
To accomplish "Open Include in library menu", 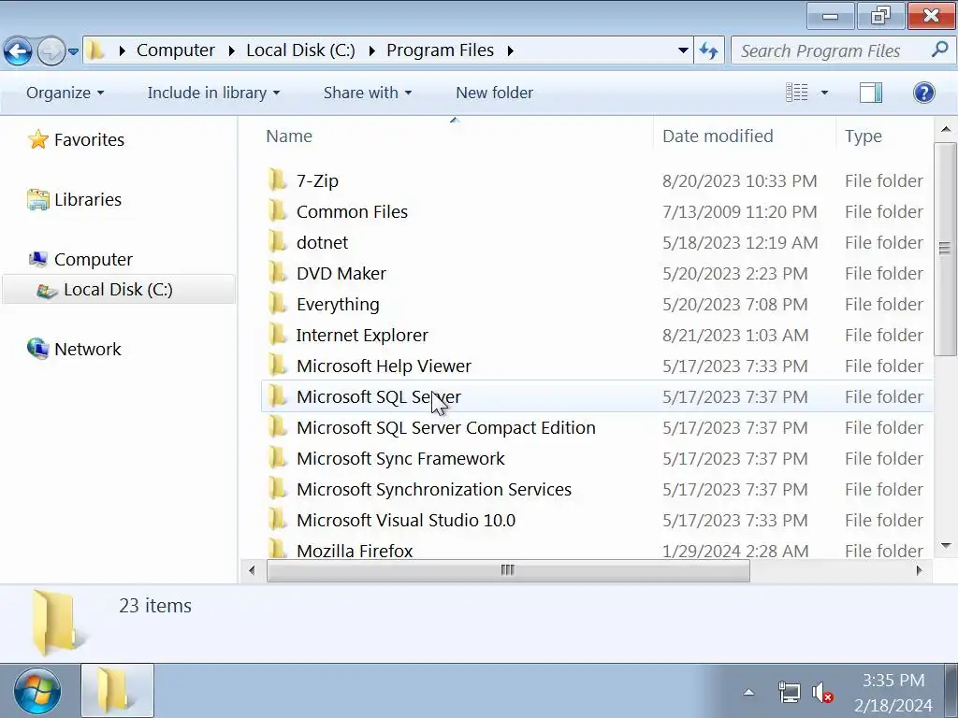I will tap(213, 93).
